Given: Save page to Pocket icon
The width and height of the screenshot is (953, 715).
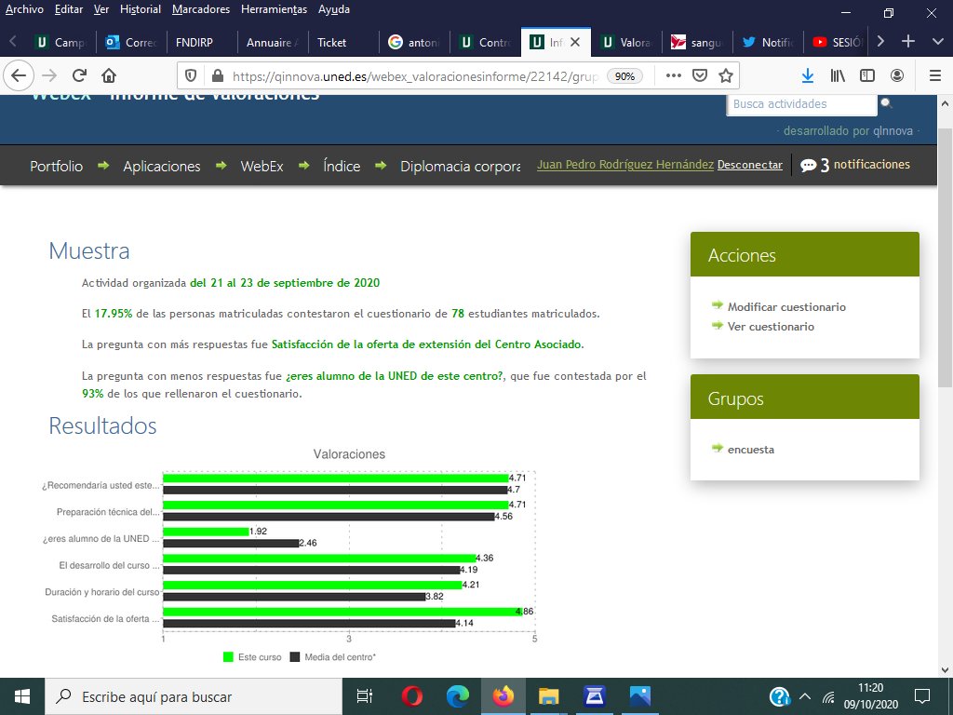Looking at the screenshot, I should pyautogui.click(x=700, y=76).
